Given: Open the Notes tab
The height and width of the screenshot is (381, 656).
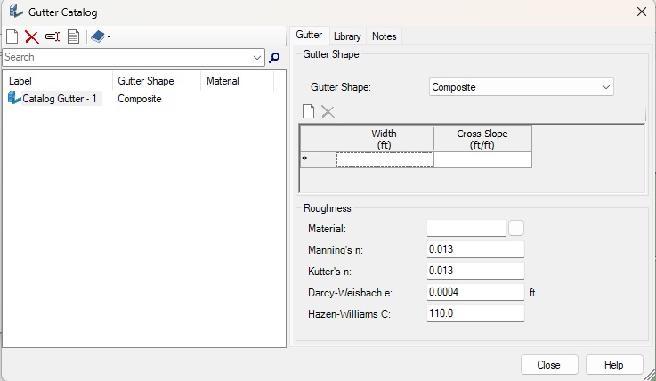Looking at the screenshot, I should tap(385, 36).
